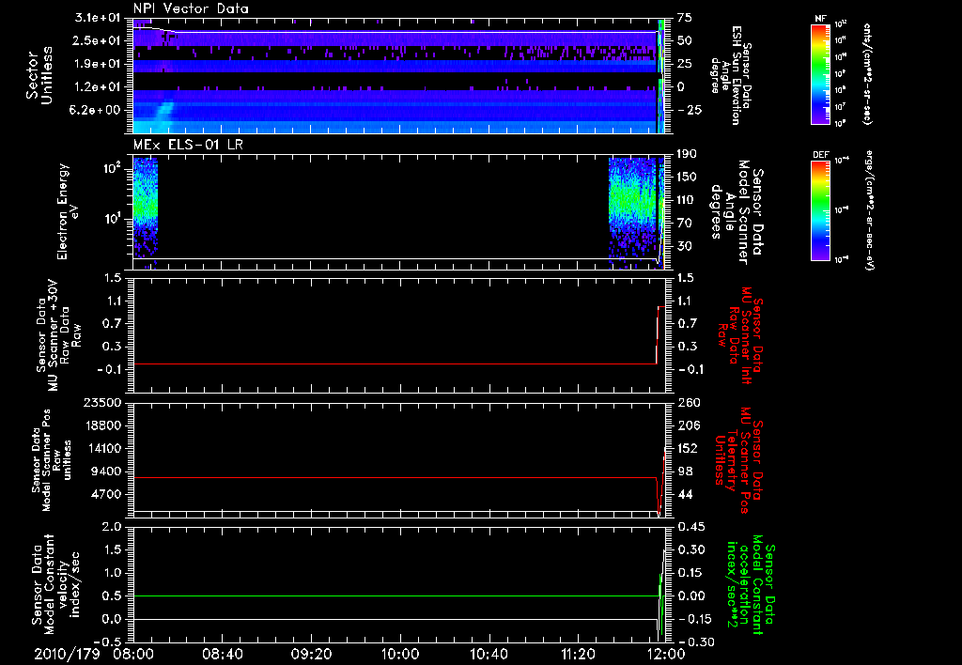Screen dimensions: 962x665
Task: Click the NPI Vector Data panel title
Action: 191,8
